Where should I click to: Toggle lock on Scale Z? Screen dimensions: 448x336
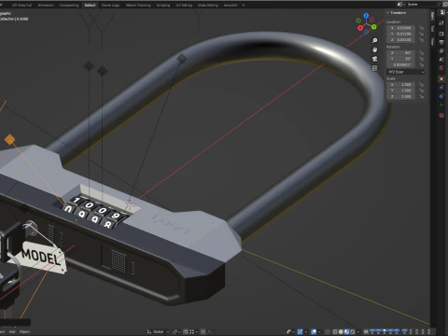[422, 96]
